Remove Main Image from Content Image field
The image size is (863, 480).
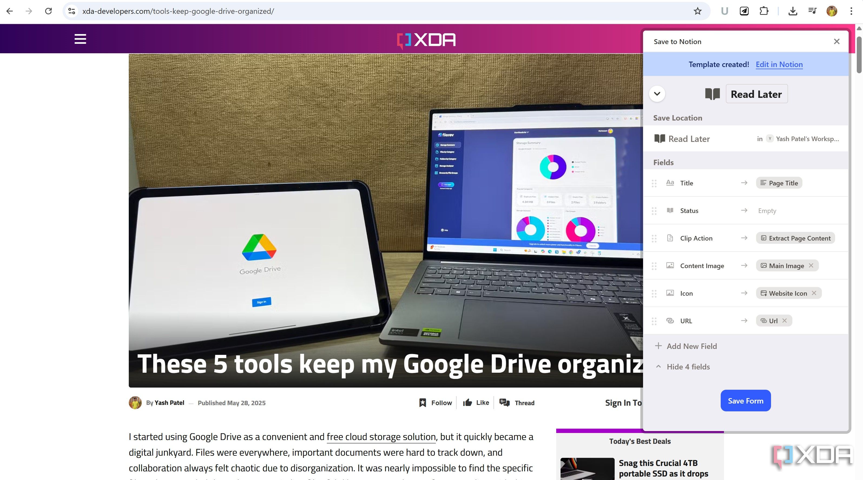[811, 265]
